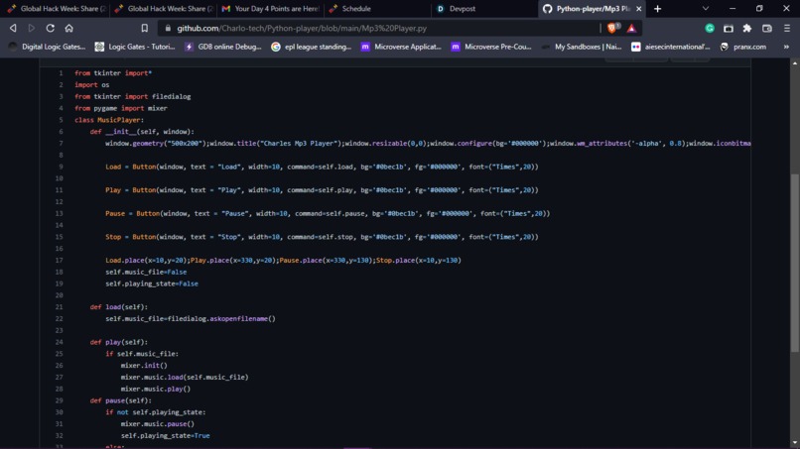Open the pranx.com bookmark
800x449 pixels.
click(x=742, y=47)
